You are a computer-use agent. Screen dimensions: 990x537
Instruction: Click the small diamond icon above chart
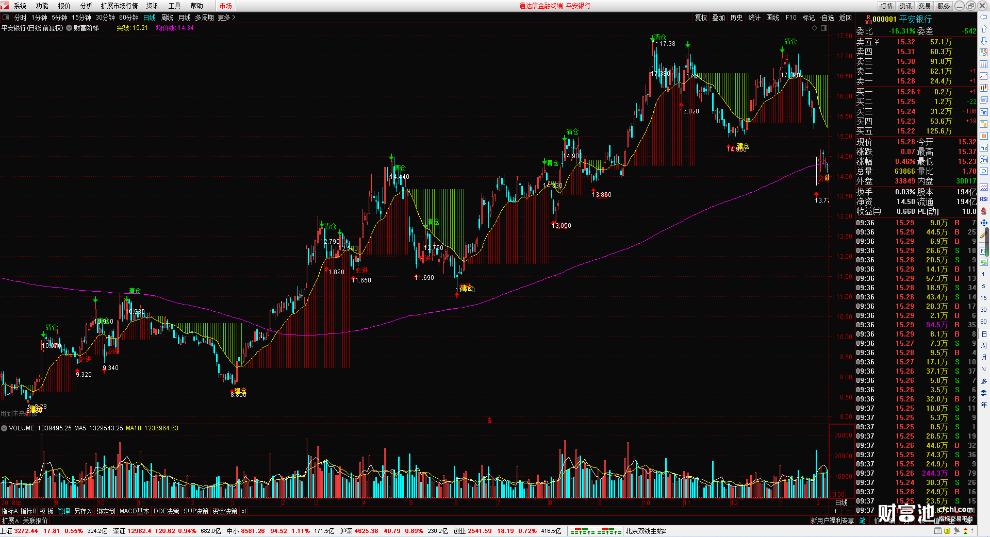(x=815, y=28)
